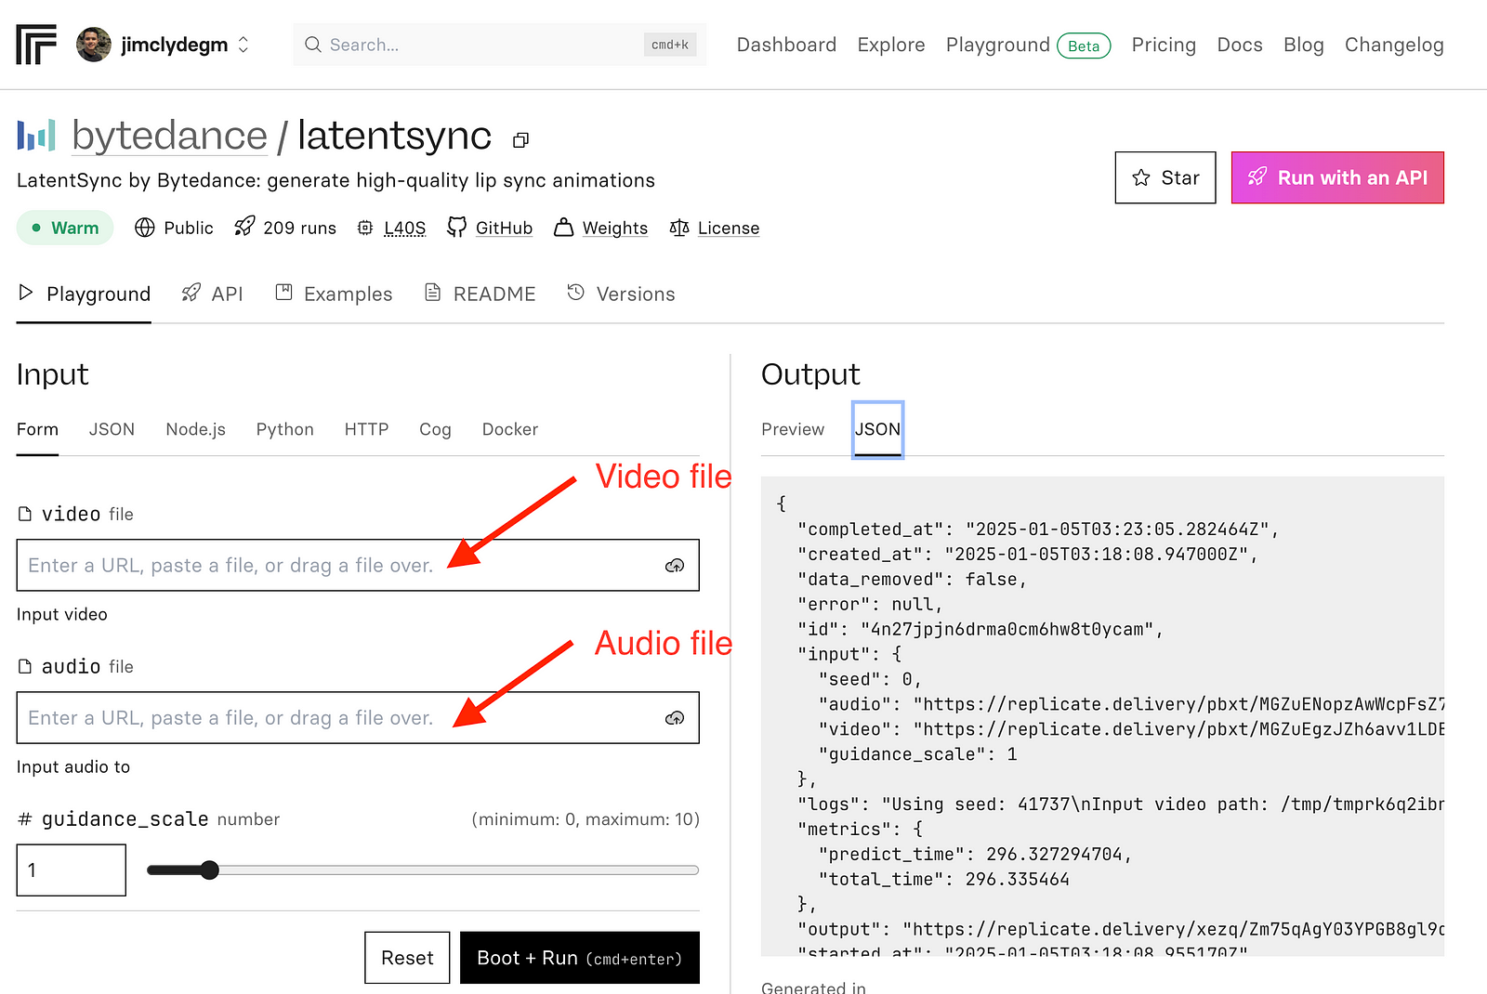Select the upload icon in video file field
Screen dimensions: 1487x994
pos(675,565)
